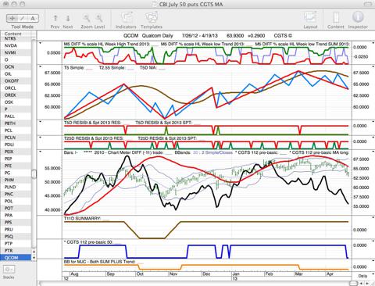375x286 pixels.
Task: Click the Prev arrow icon
Action: pos(55,18)
